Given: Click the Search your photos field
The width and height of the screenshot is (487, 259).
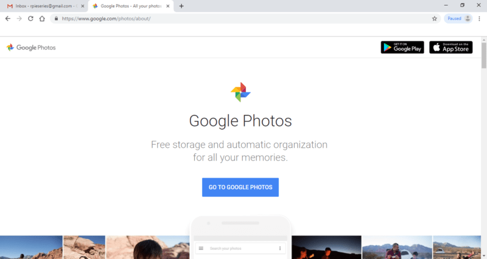Looking at the screenshot, I should pyautogui.click(x=240, y=248).
